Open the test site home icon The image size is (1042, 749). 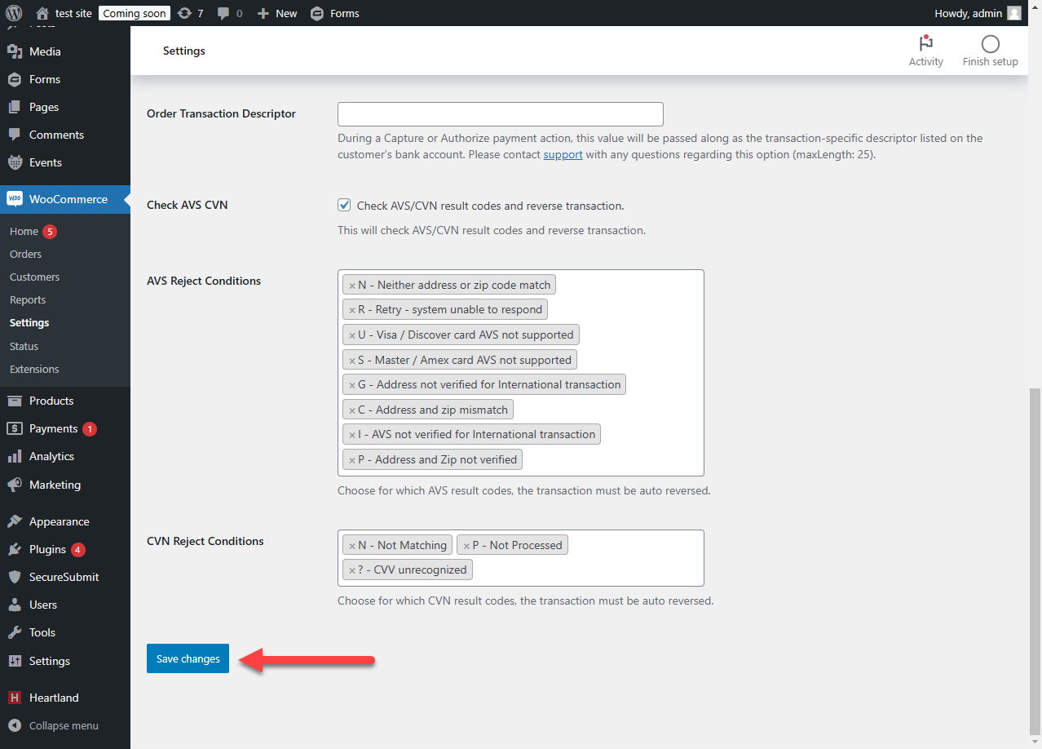tap(42, 13)
